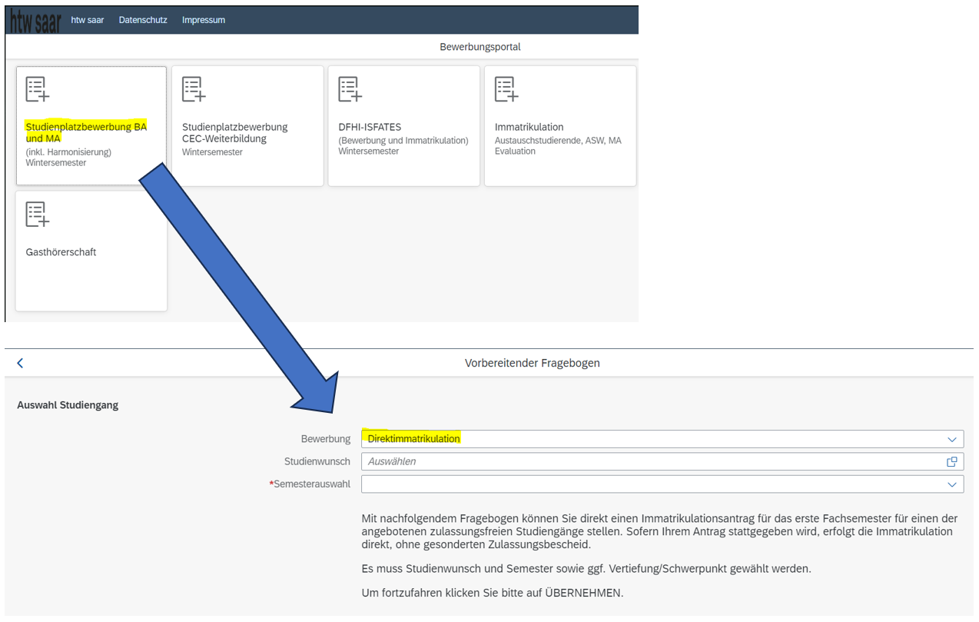Select the DFHI-ISFATES tile title
Image resolution: width=979 pixels, height=622 pixels.
tap(370, 127)
